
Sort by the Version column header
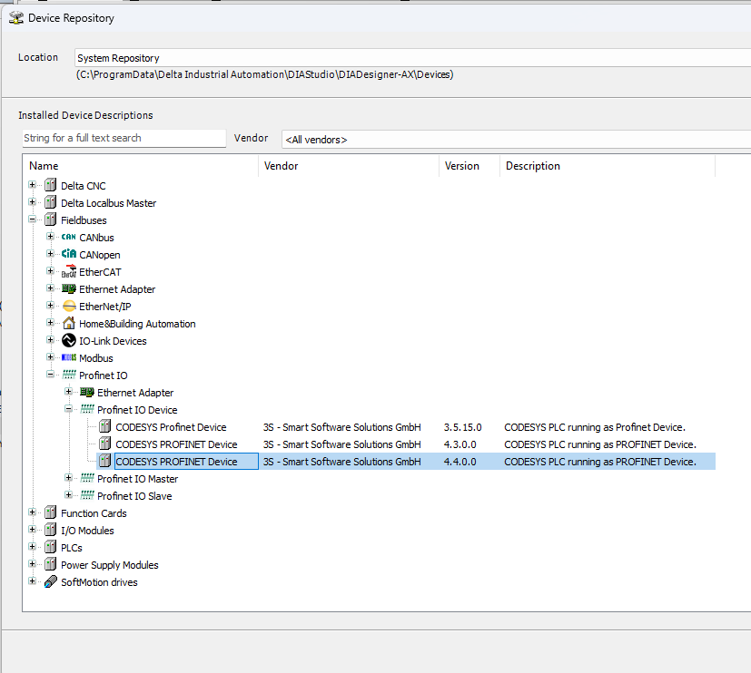(462, 166)
